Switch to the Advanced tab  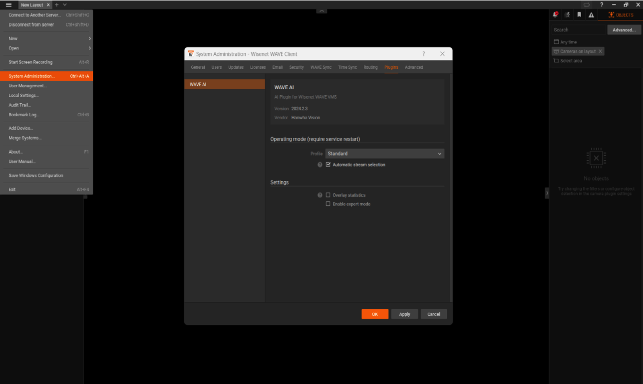point(414,67)
